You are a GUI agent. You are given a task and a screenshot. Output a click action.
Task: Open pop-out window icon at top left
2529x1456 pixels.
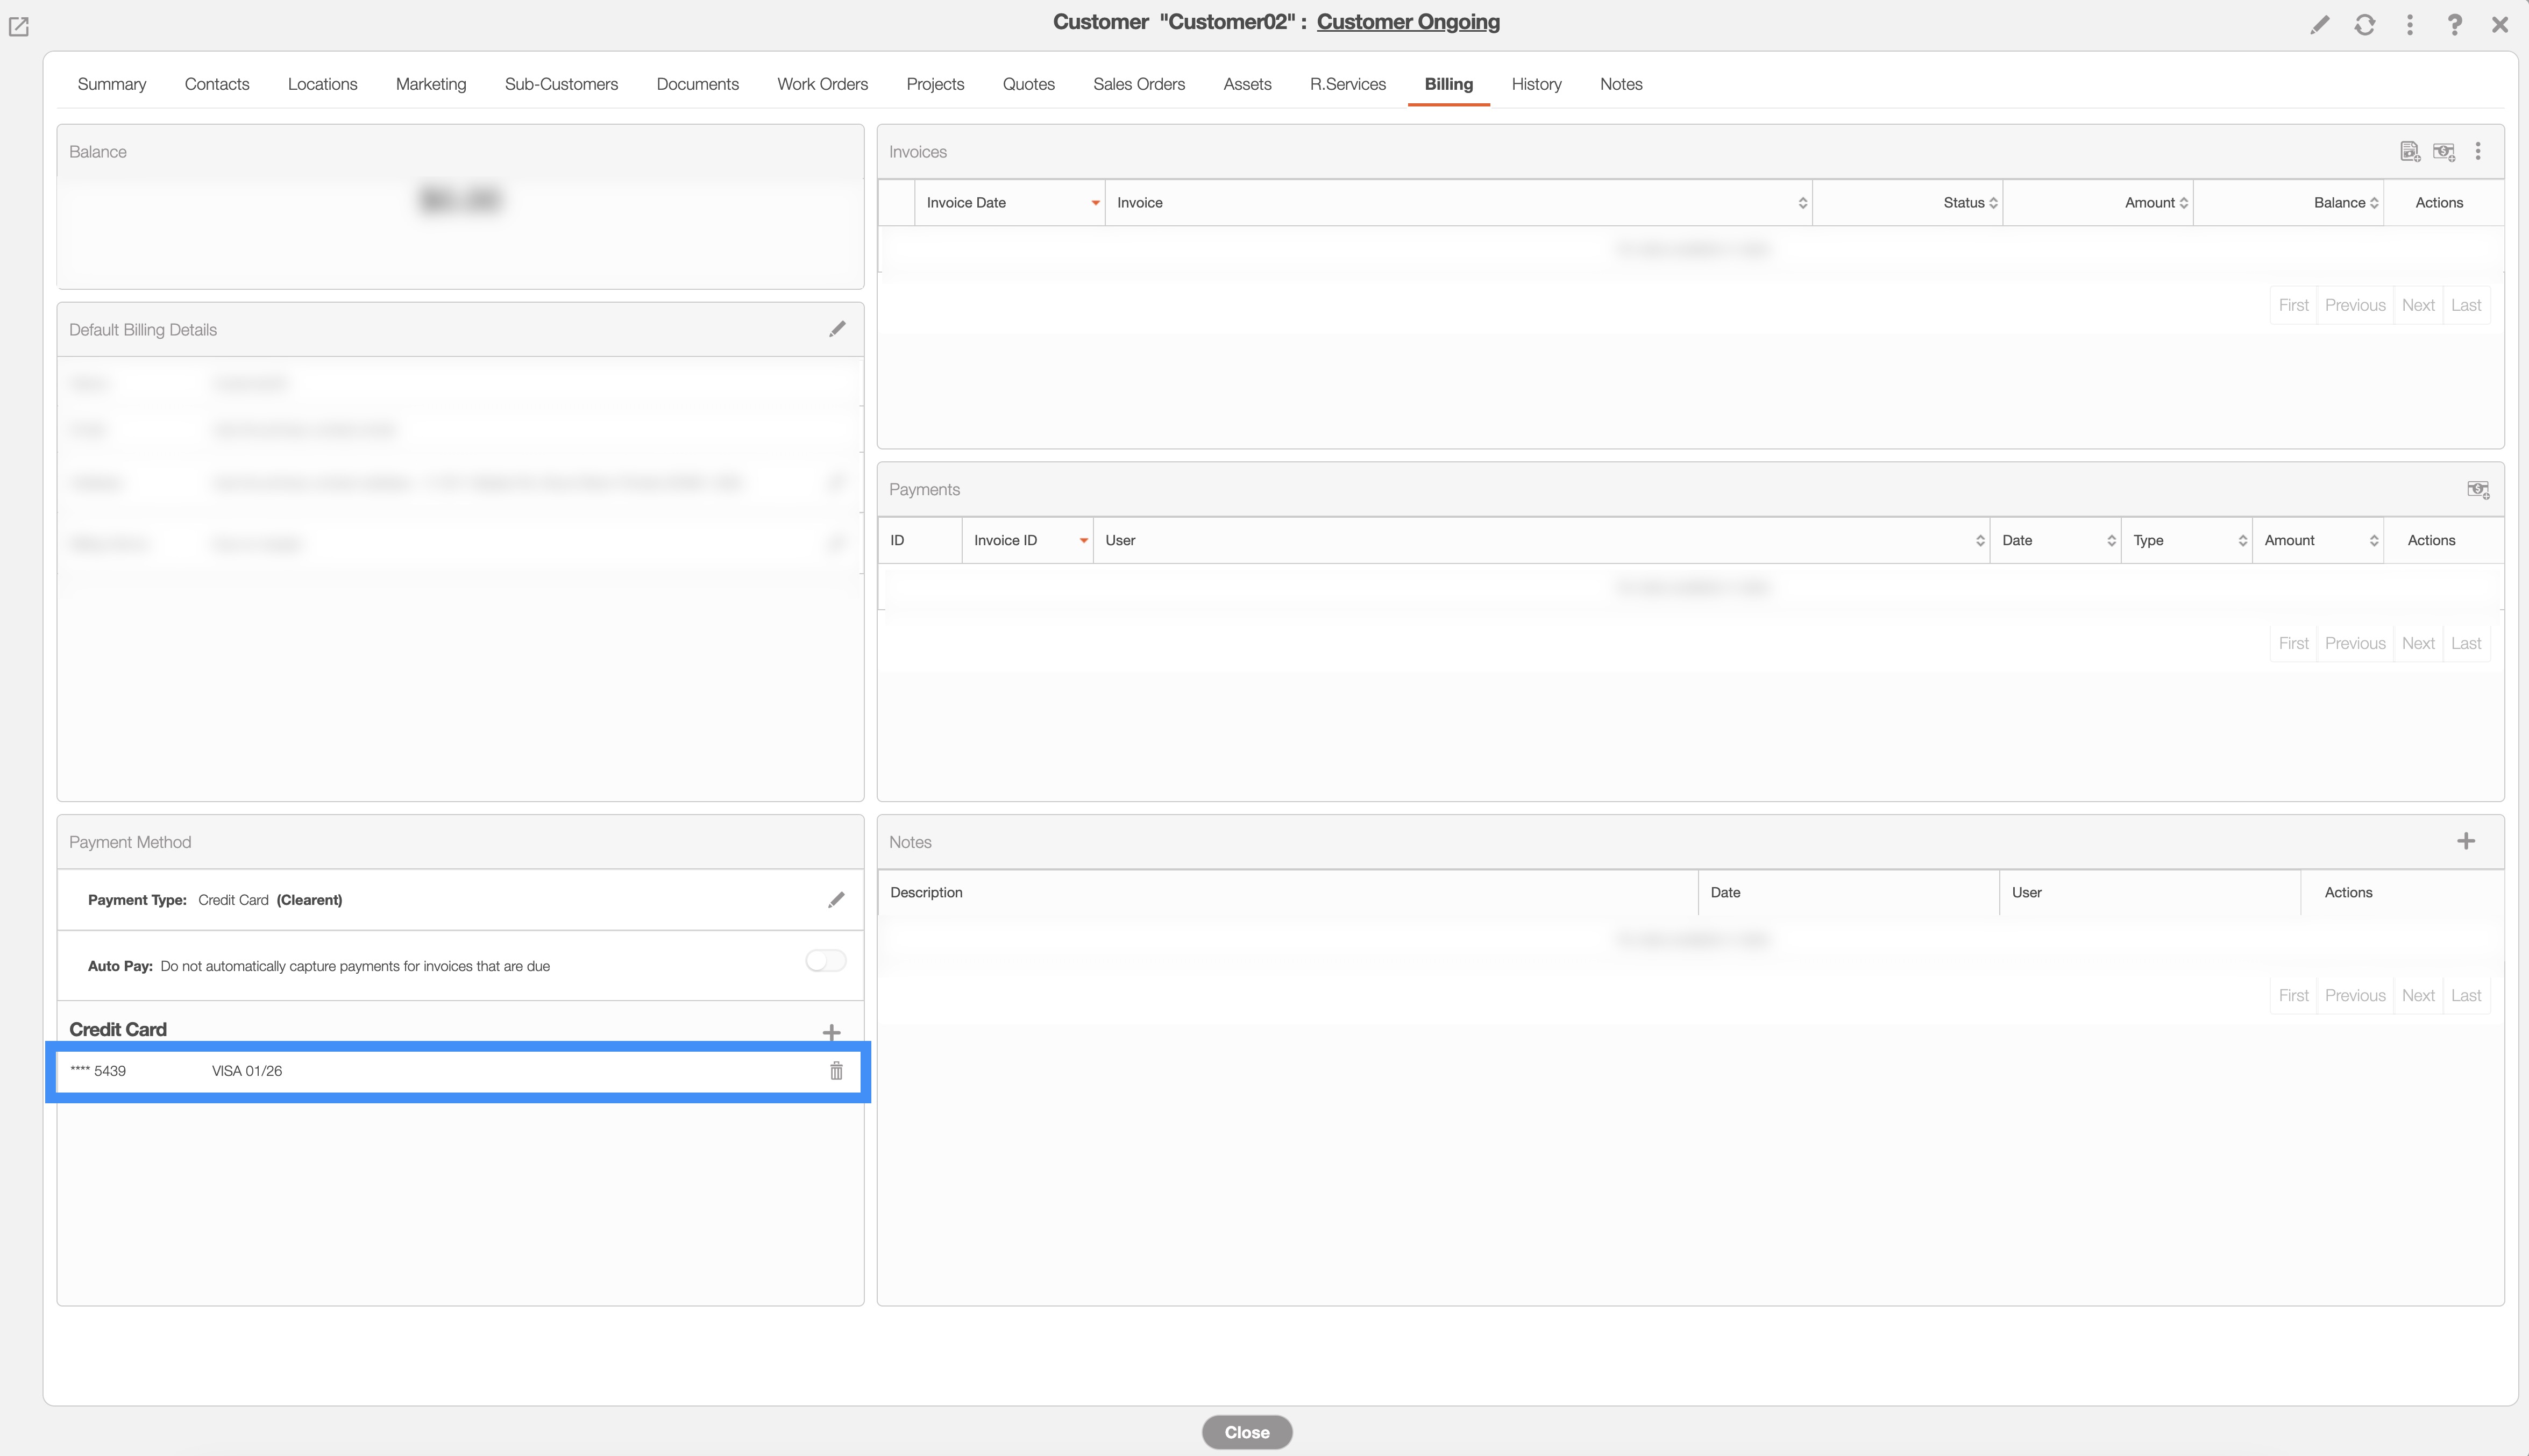[x=19, y=27]
